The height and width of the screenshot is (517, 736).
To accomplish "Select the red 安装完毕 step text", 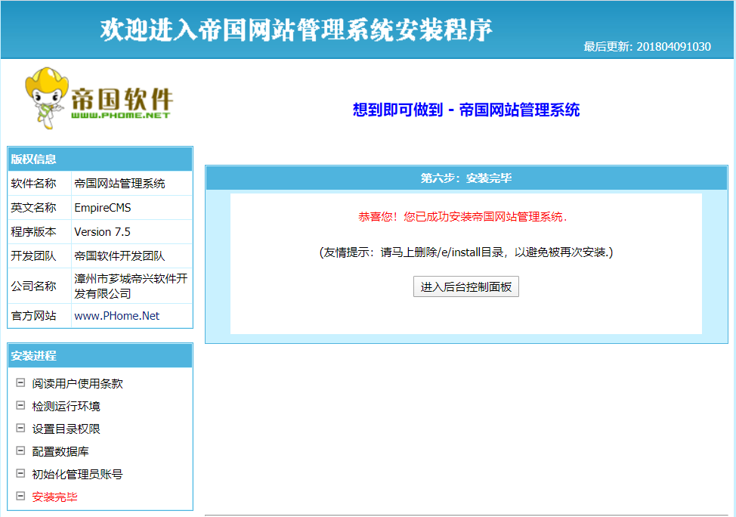I will coord(55,497).
